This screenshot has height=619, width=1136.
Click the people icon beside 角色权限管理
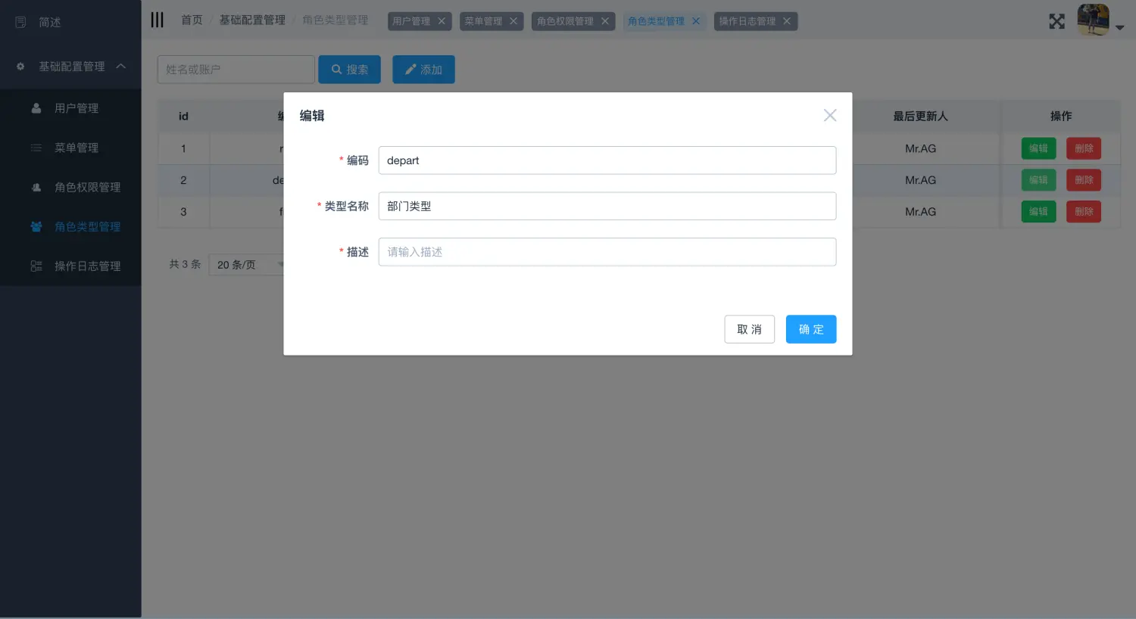(36, 187)
